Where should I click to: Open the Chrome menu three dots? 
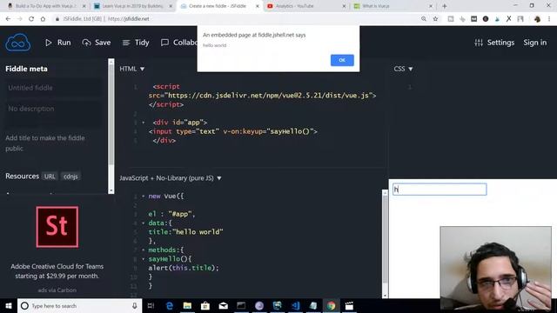549,19
